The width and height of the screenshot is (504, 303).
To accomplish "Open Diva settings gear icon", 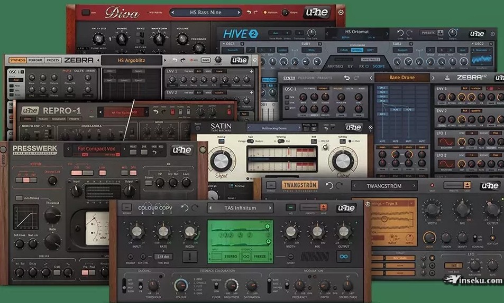I will tap(341, 12).
